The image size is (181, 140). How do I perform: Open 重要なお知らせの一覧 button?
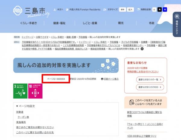[150, 80]
